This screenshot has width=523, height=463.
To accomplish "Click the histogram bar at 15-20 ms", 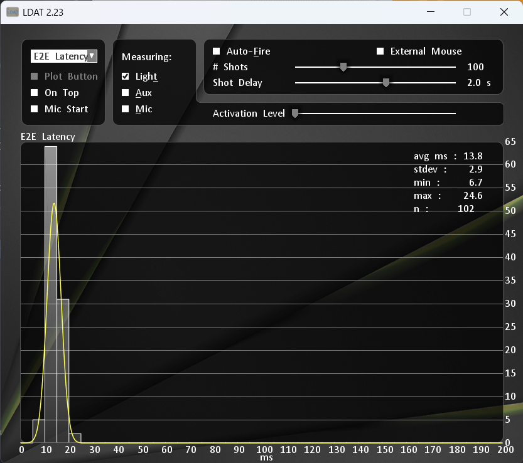I will click(63, 371).
